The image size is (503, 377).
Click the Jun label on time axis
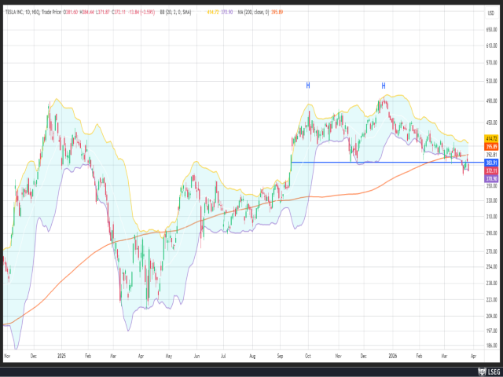click(x=196, y=356)
